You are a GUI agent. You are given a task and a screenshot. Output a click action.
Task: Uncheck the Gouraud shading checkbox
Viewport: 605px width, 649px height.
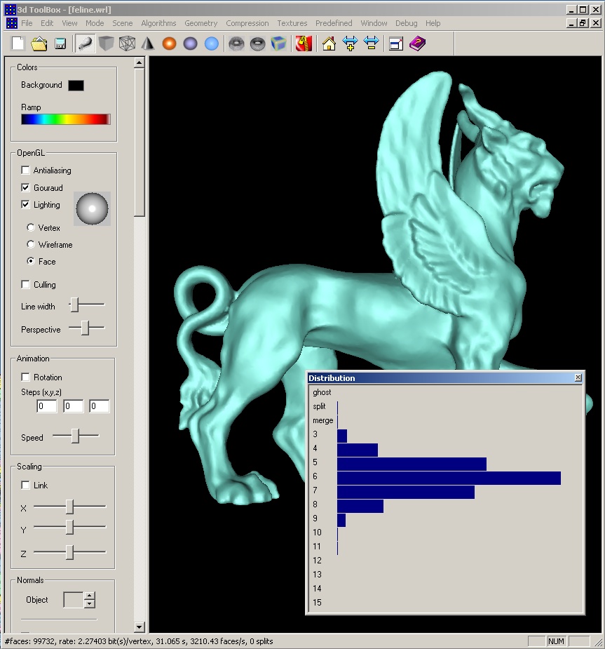[x=26, y=188]
